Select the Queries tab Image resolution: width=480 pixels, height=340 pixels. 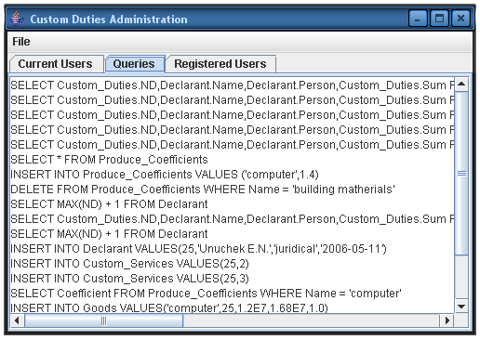tap(134, 64)
